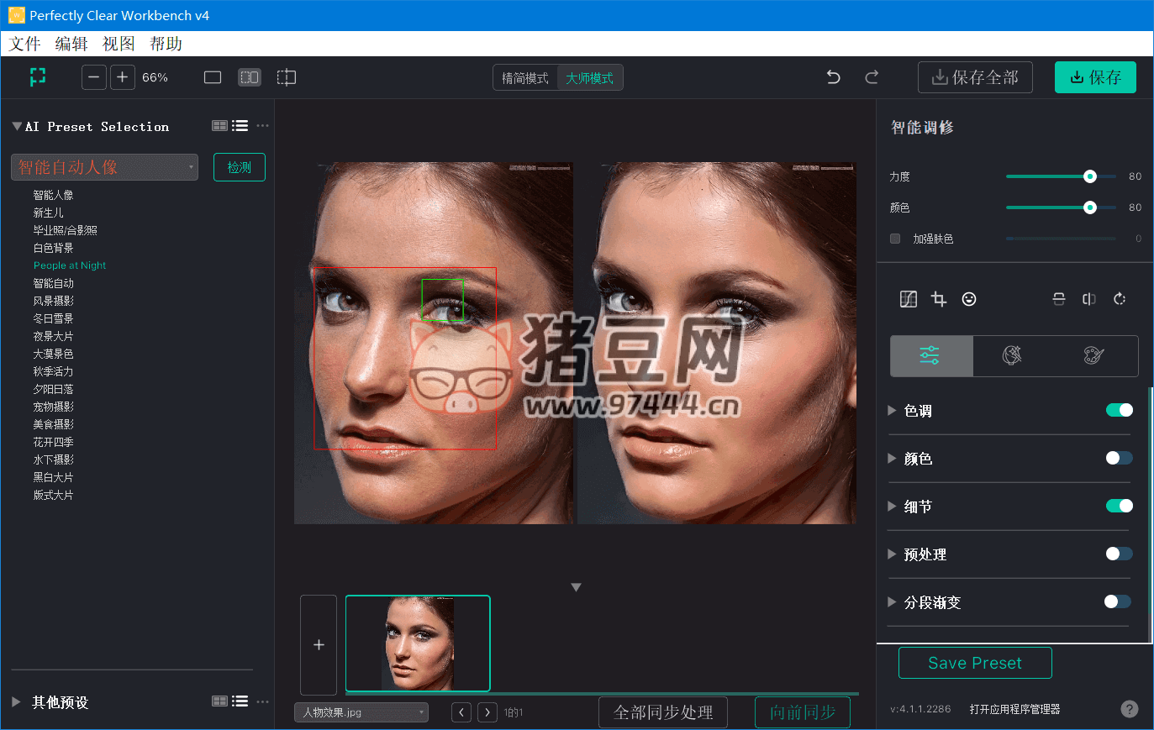Select the crop tool icon
The width and height of the screenshot is (1154, 730).
click(x=939, y=299)
